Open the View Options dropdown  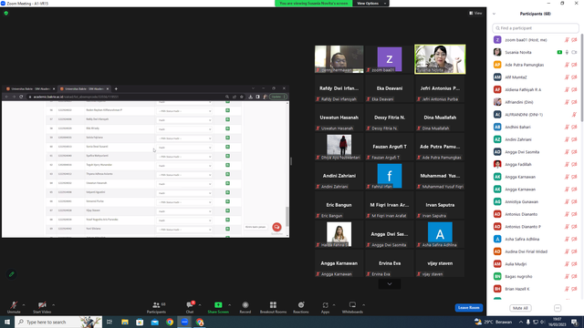371,4
